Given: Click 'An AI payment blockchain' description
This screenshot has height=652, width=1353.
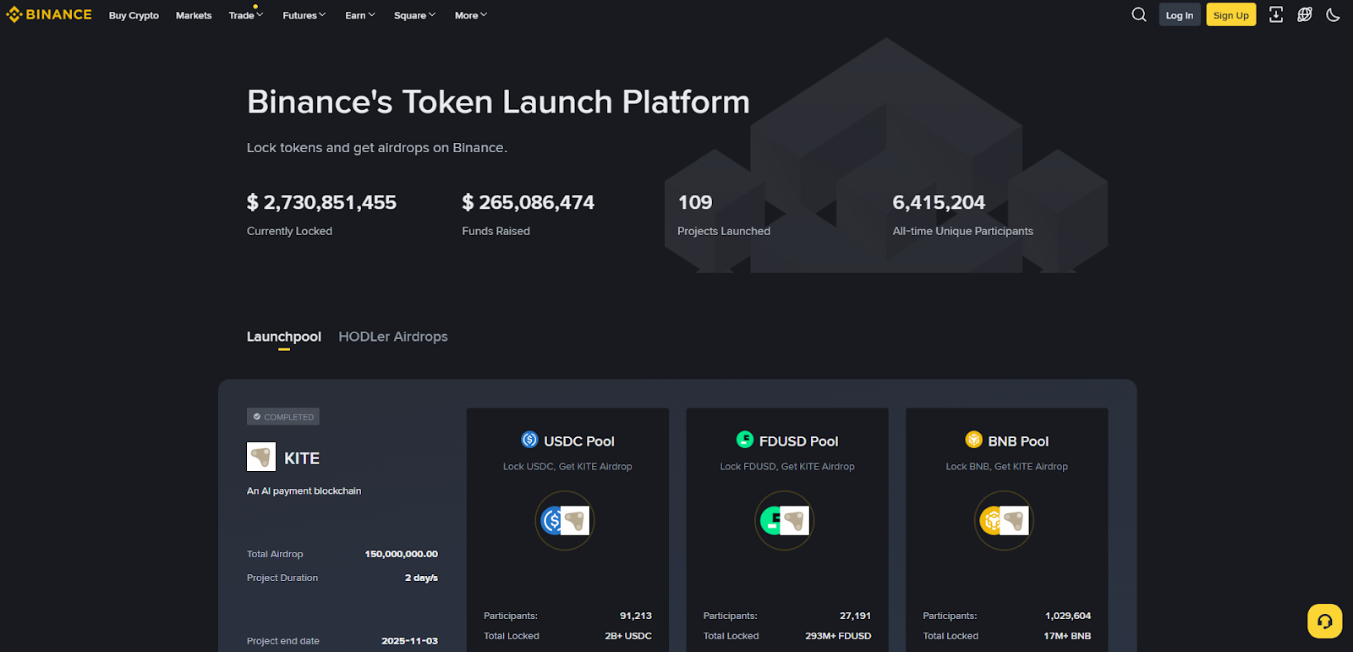Looking at the screenshot, I should [304, 490].
